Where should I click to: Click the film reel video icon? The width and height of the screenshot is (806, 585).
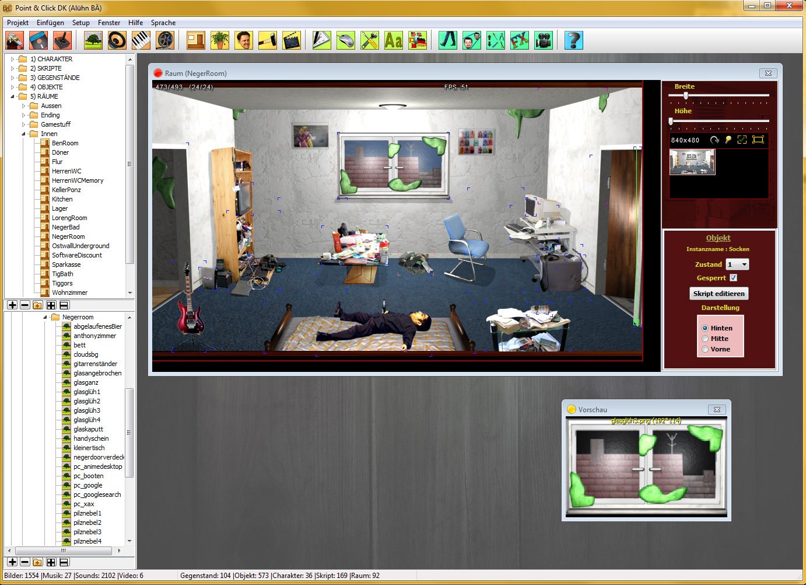coord(164,40)
